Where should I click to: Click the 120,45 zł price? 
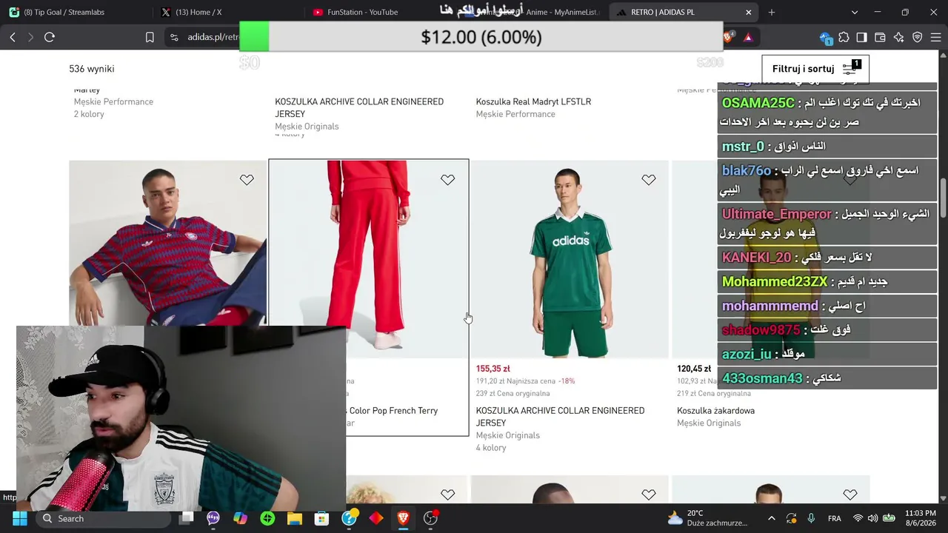click(694, 369)
